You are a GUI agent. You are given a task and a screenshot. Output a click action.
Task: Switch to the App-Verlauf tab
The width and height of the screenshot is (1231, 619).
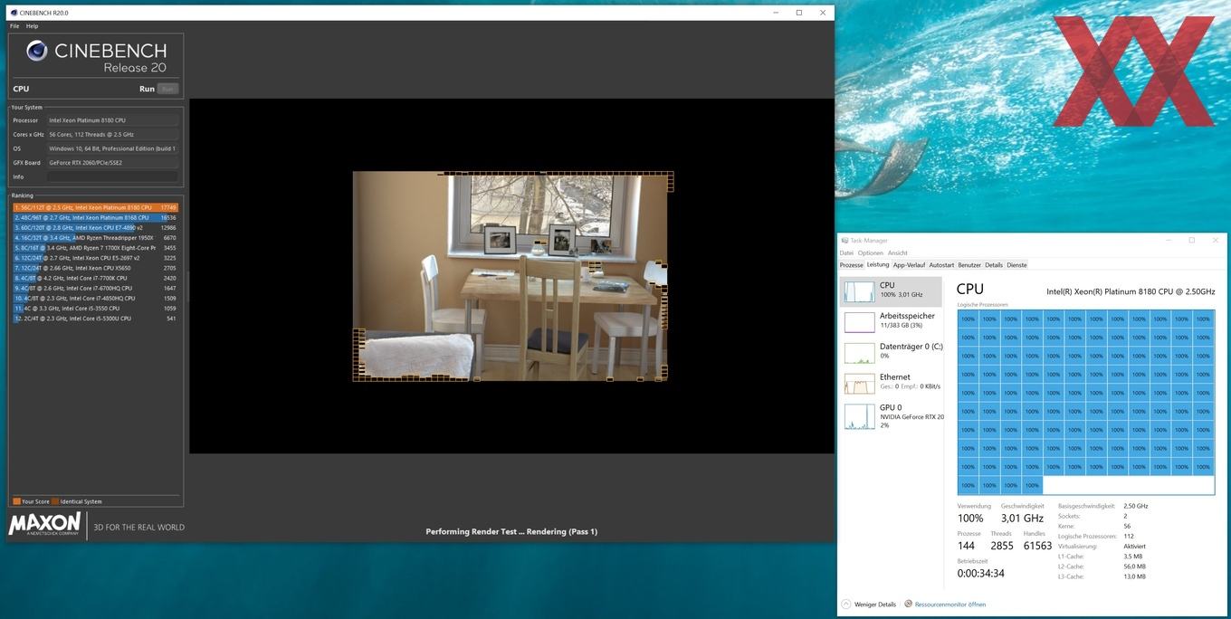pos(909,265)
